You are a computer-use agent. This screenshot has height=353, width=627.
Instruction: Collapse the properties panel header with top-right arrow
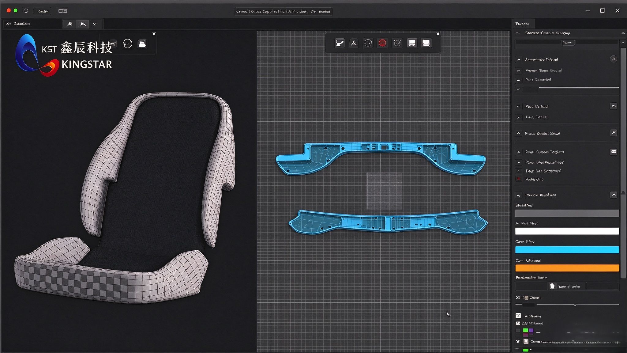coord(623,33)
